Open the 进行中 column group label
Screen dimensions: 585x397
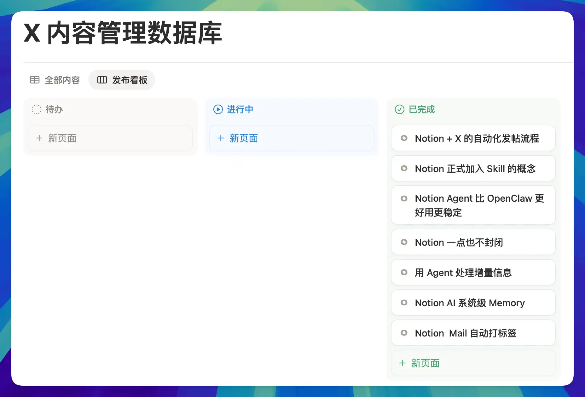[x=240, y=109]
